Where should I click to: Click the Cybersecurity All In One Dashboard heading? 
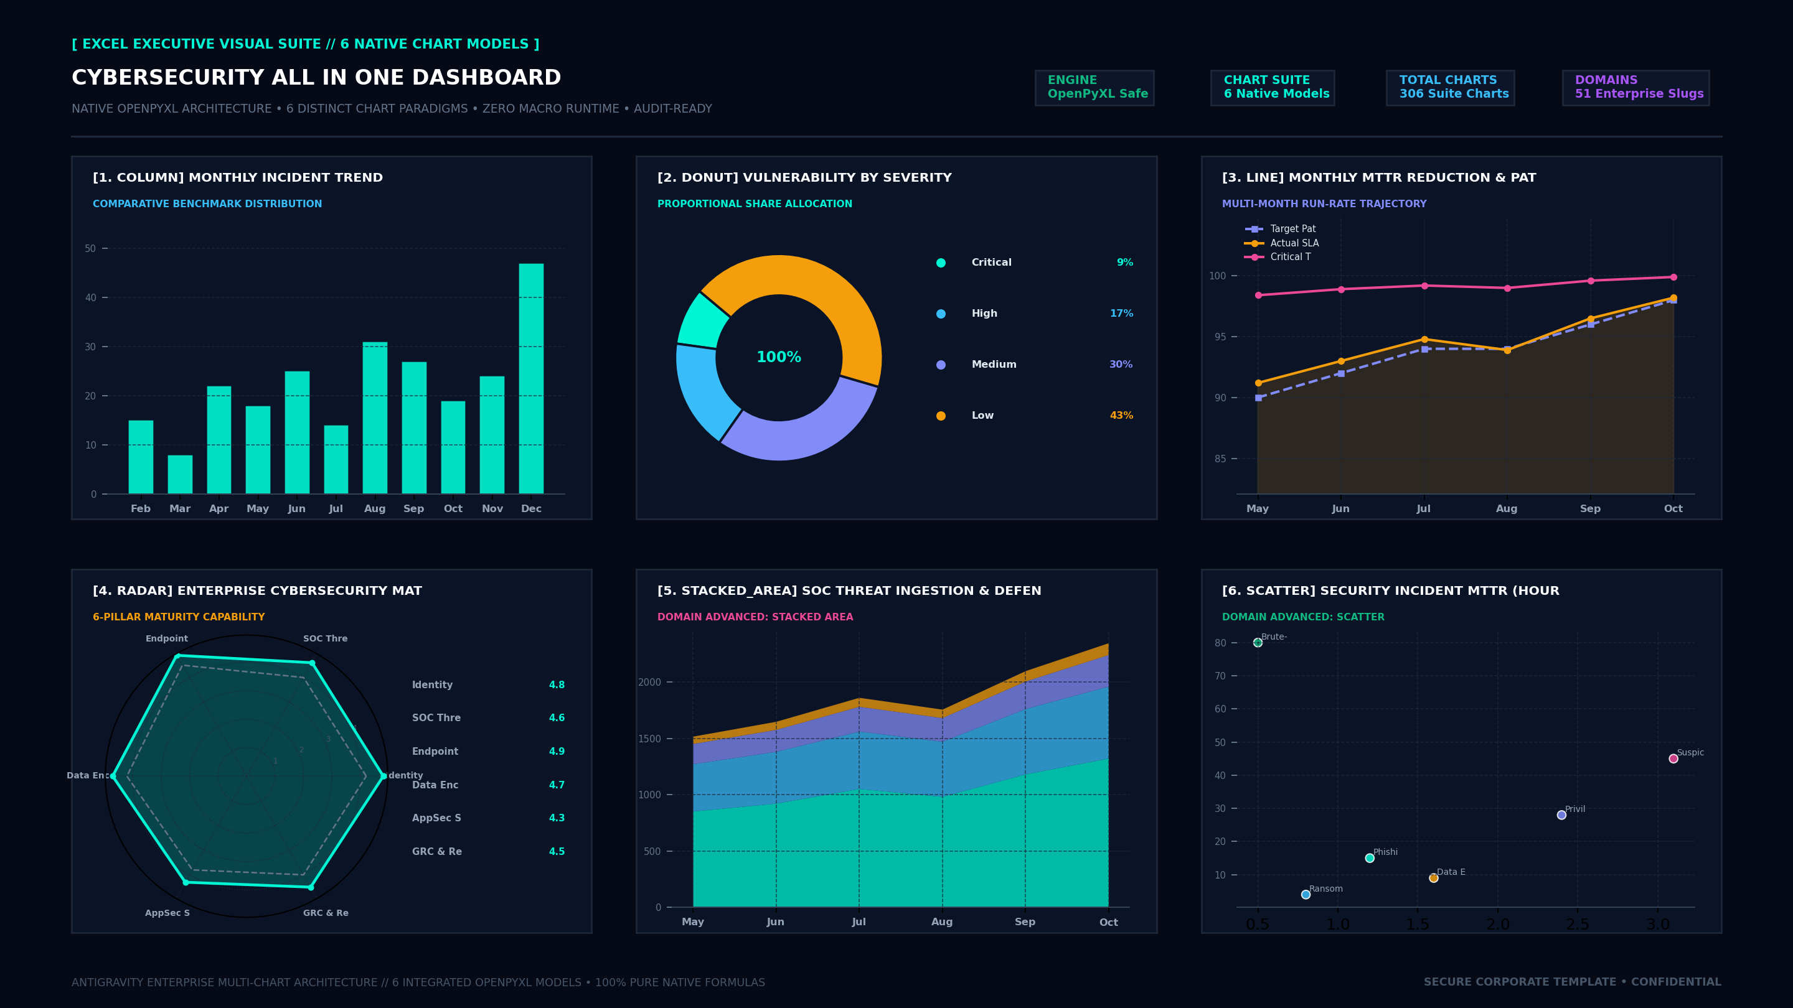click(317, 78)
